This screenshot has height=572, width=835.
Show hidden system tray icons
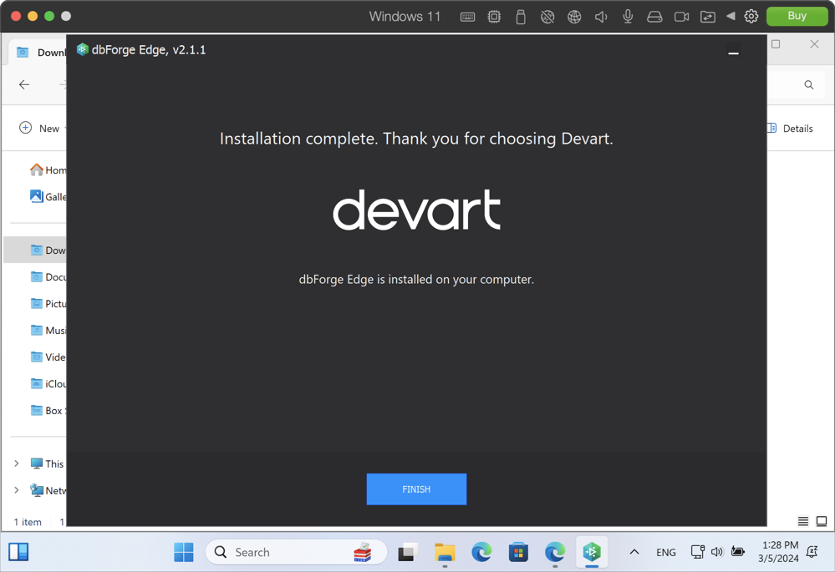coord(634,552)
